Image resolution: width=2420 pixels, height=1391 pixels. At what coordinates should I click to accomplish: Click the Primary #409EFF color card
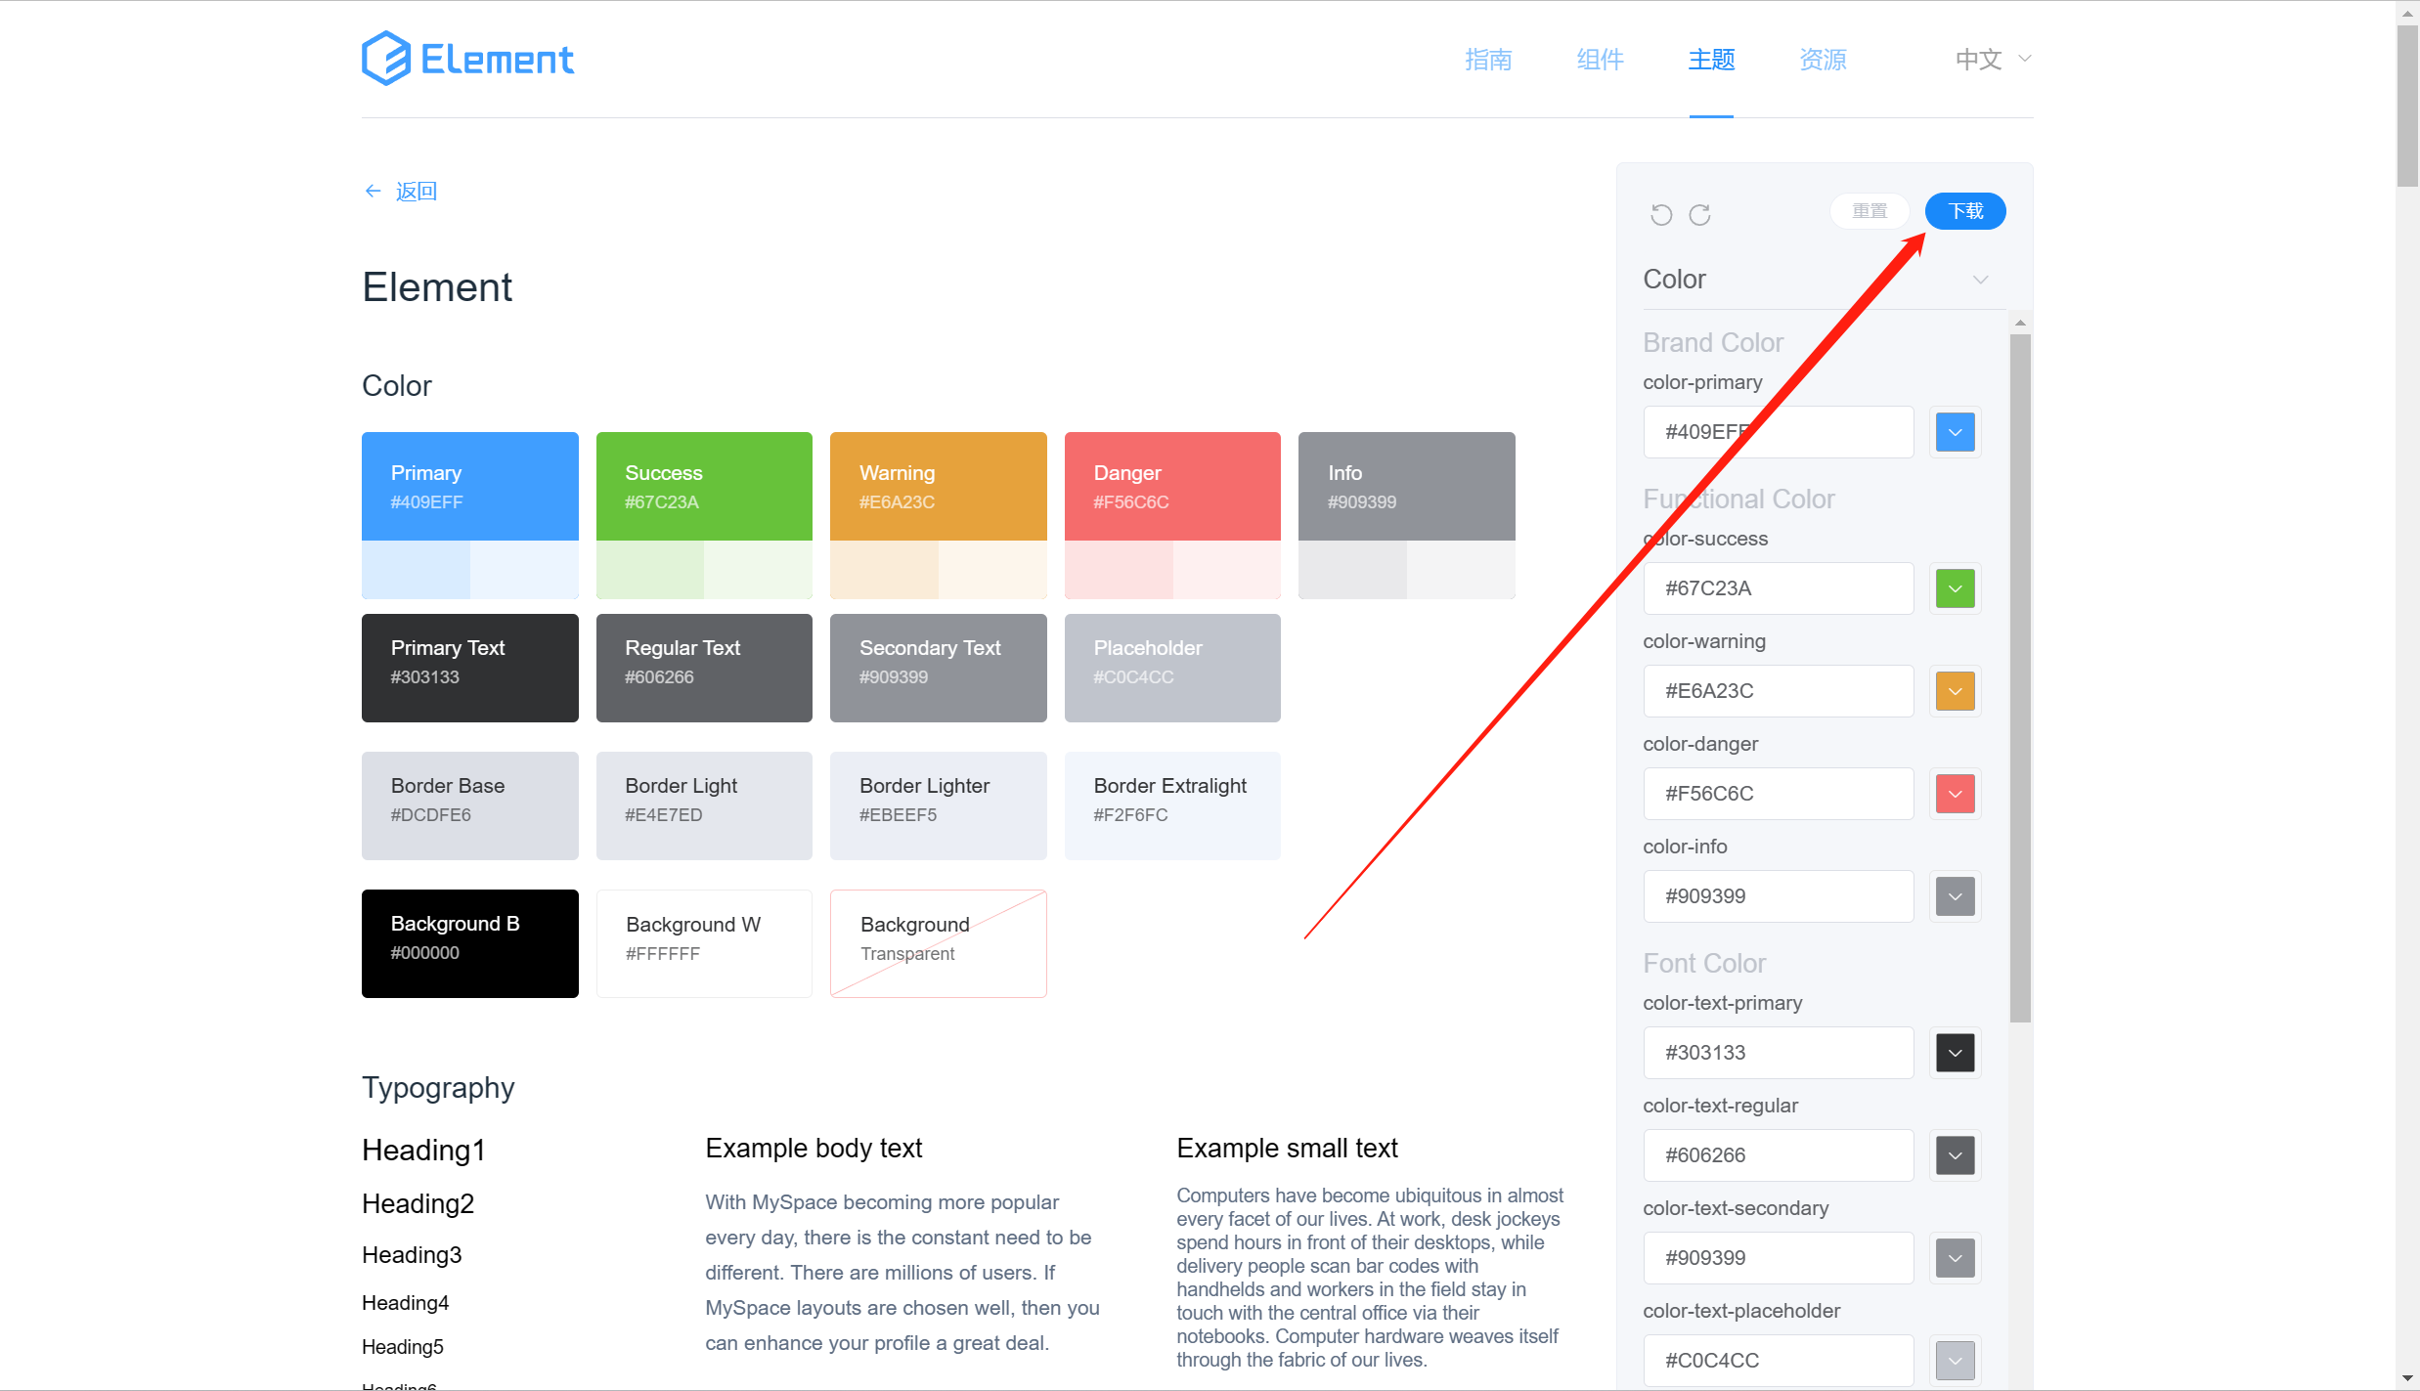(469, 487)
